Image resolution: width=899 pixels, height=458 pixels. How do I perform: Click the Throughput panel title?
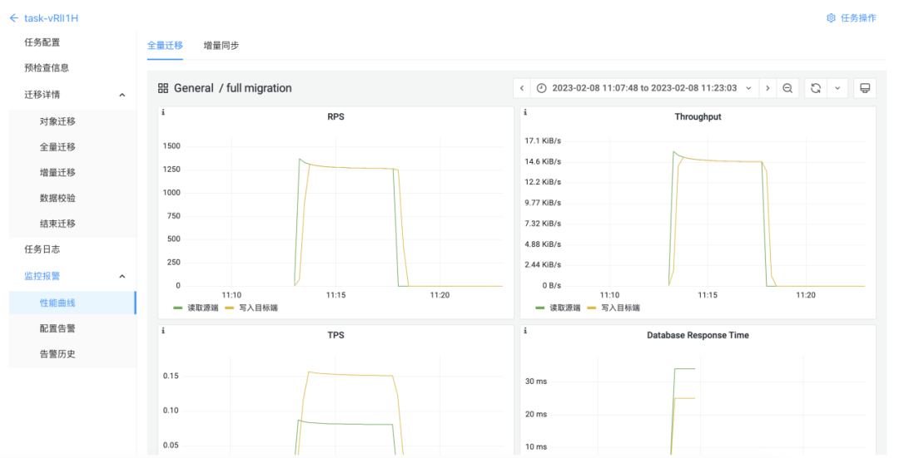(698, 117)
